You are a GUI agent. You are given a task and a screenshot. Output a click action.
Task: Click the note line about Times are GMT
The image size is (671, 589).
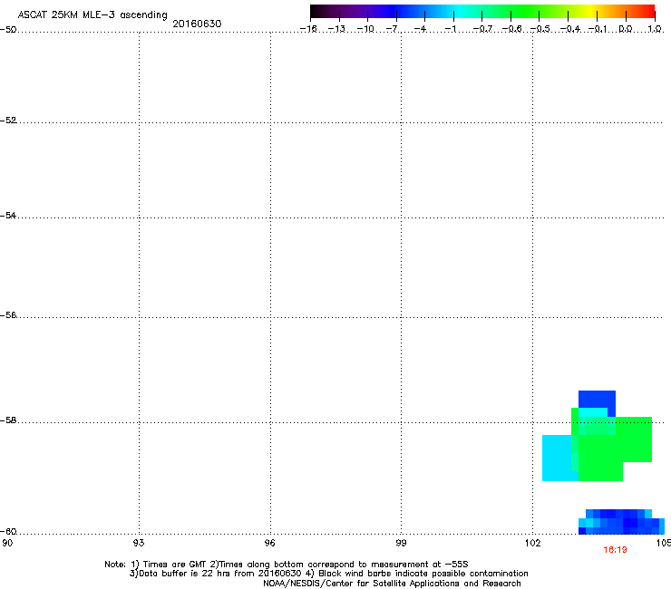[287, 565]
